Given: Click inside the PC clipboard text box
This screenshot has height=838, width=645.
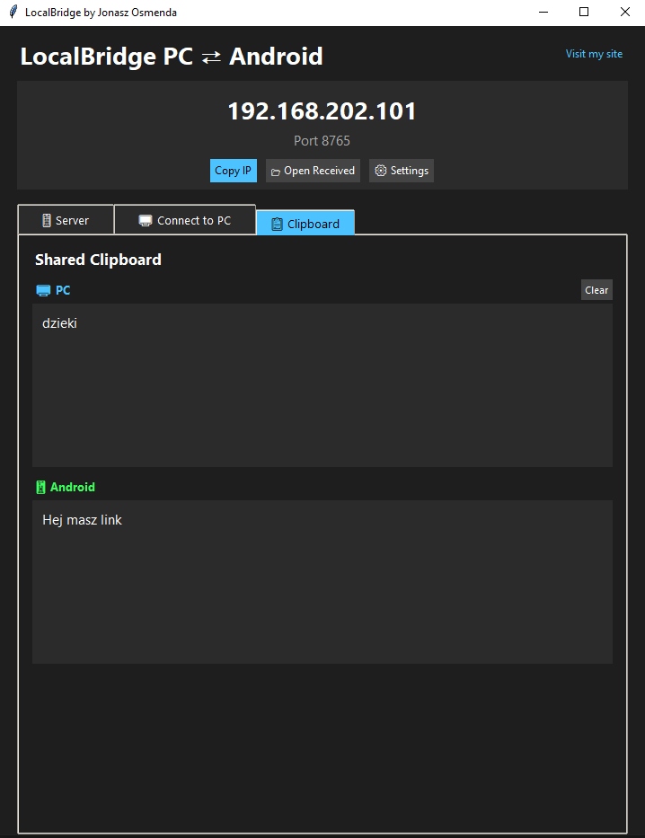Looking at the screenshot, I should pyautogui.click(x=322, y=384).
